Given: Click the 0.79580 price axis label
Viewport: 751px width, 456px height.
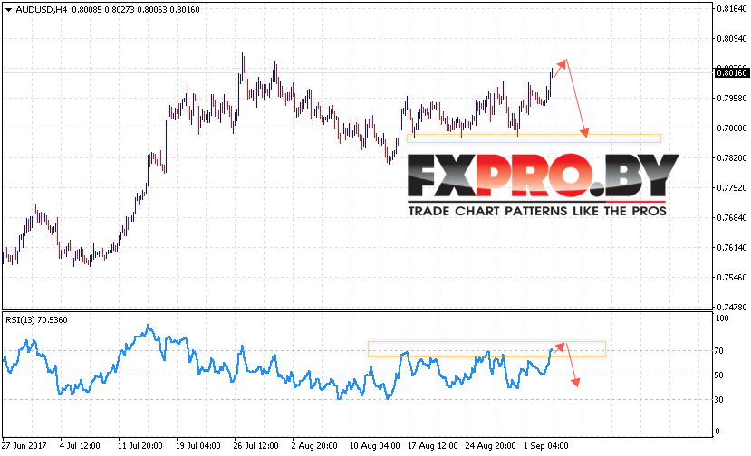Looking at the screenshot, I should pos(732,98).
